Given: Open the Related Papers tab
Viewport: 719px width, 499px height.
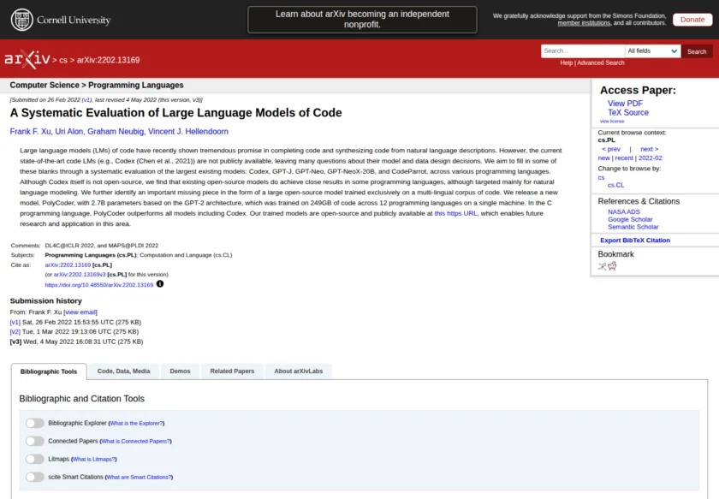Looking at the screenshot, I should click(232, 371).
